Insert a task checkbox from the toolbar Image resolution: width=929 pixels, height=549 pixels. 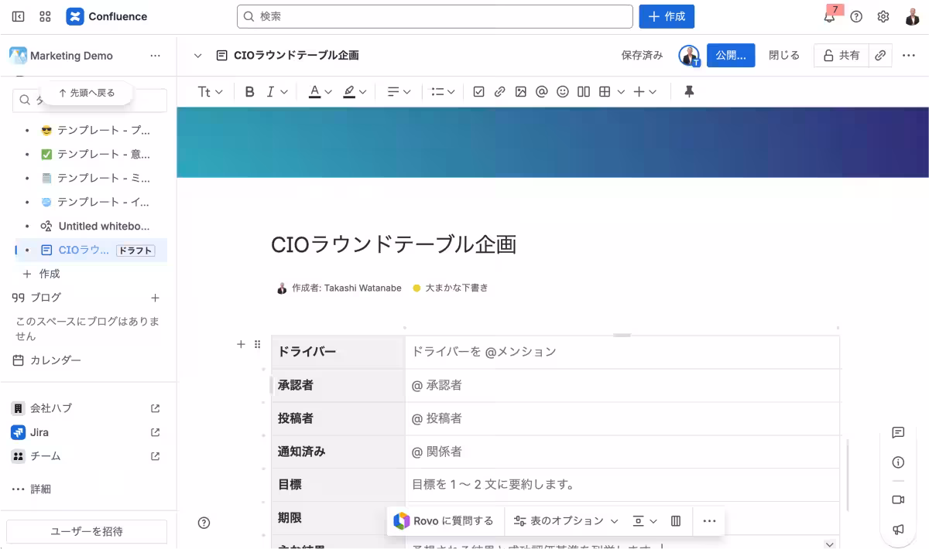pyautogui.click(x=478, y=91)
